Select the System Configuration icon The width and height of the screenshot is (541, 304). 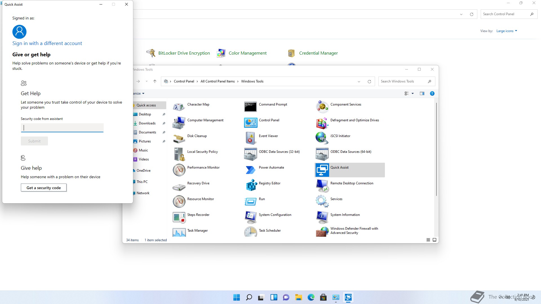[x=250, y=217]
